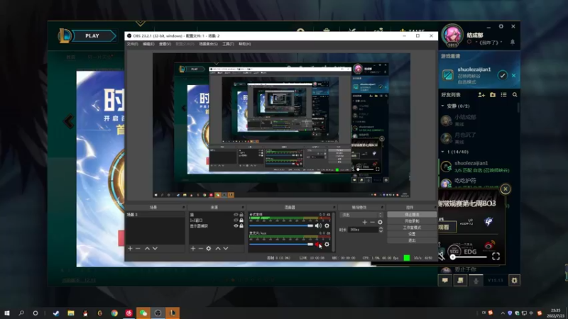
Task: Adjust 麦克风/Aux volume slider
Action: click(281, 245)
